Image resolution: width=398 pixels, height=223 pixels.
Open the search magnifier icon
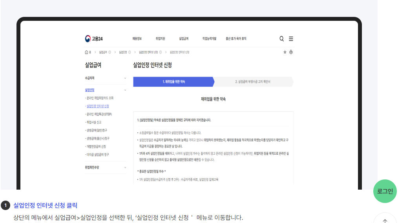pyautogui.click(x=281, y=38)
